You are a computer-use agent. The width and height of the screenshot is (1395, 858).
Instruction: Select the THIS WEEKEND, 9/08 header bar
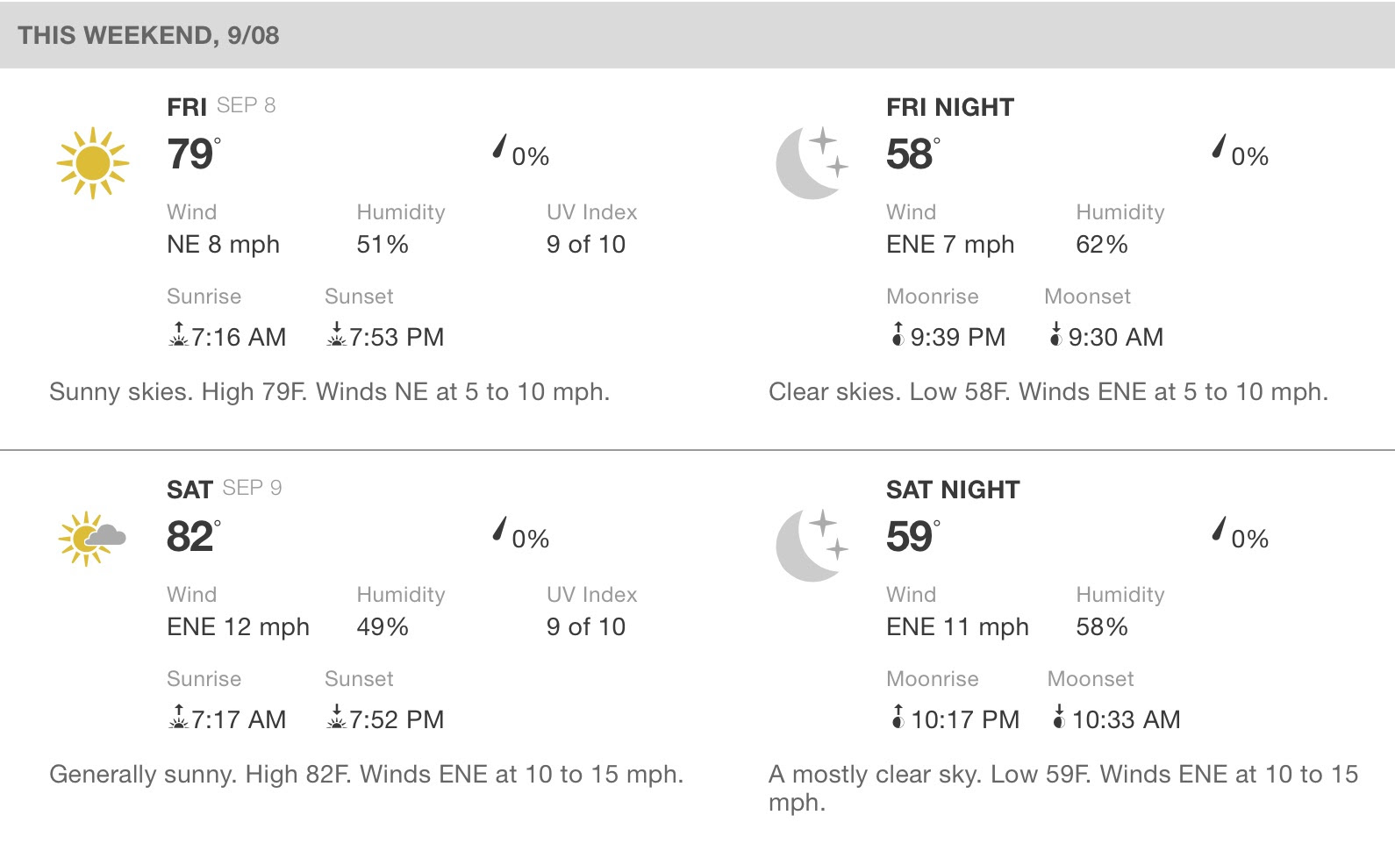[697, 34]
